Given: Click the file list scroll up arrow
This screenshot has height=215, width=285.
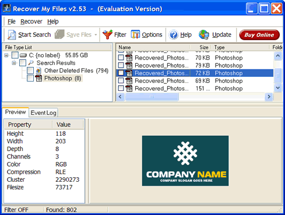Looking at the screenshot, I should coord(278,56).
